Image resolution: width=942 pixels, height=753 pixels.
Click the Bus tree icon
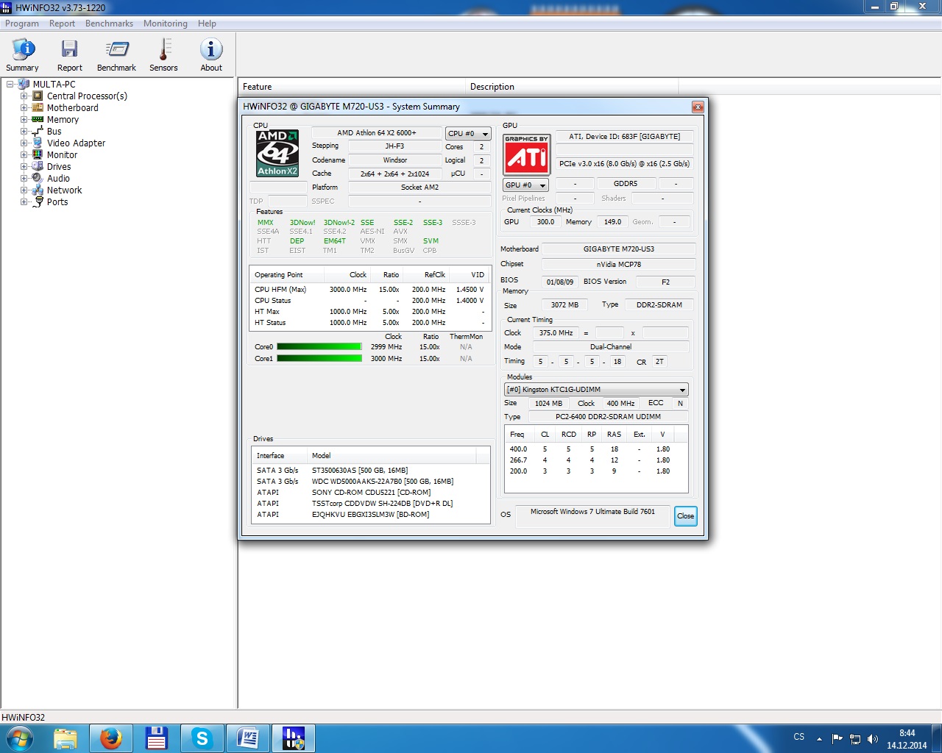coord(38,131)
